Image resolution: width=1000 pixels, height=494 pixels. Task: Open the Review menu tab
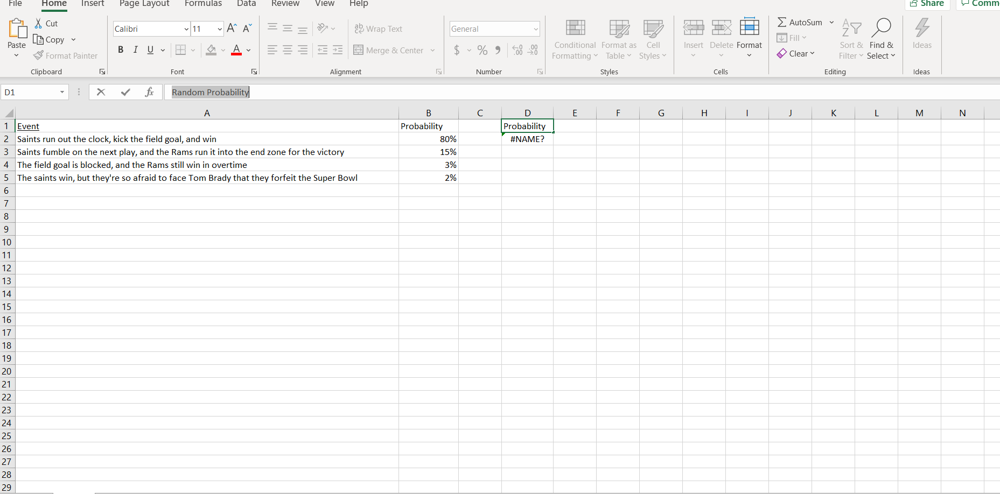pyautogui.click(x=285, y=4)
